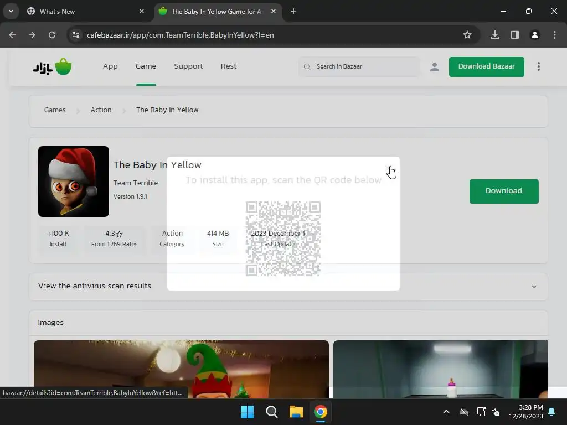Click the antivirus section chevron arrow

(534, 287)
